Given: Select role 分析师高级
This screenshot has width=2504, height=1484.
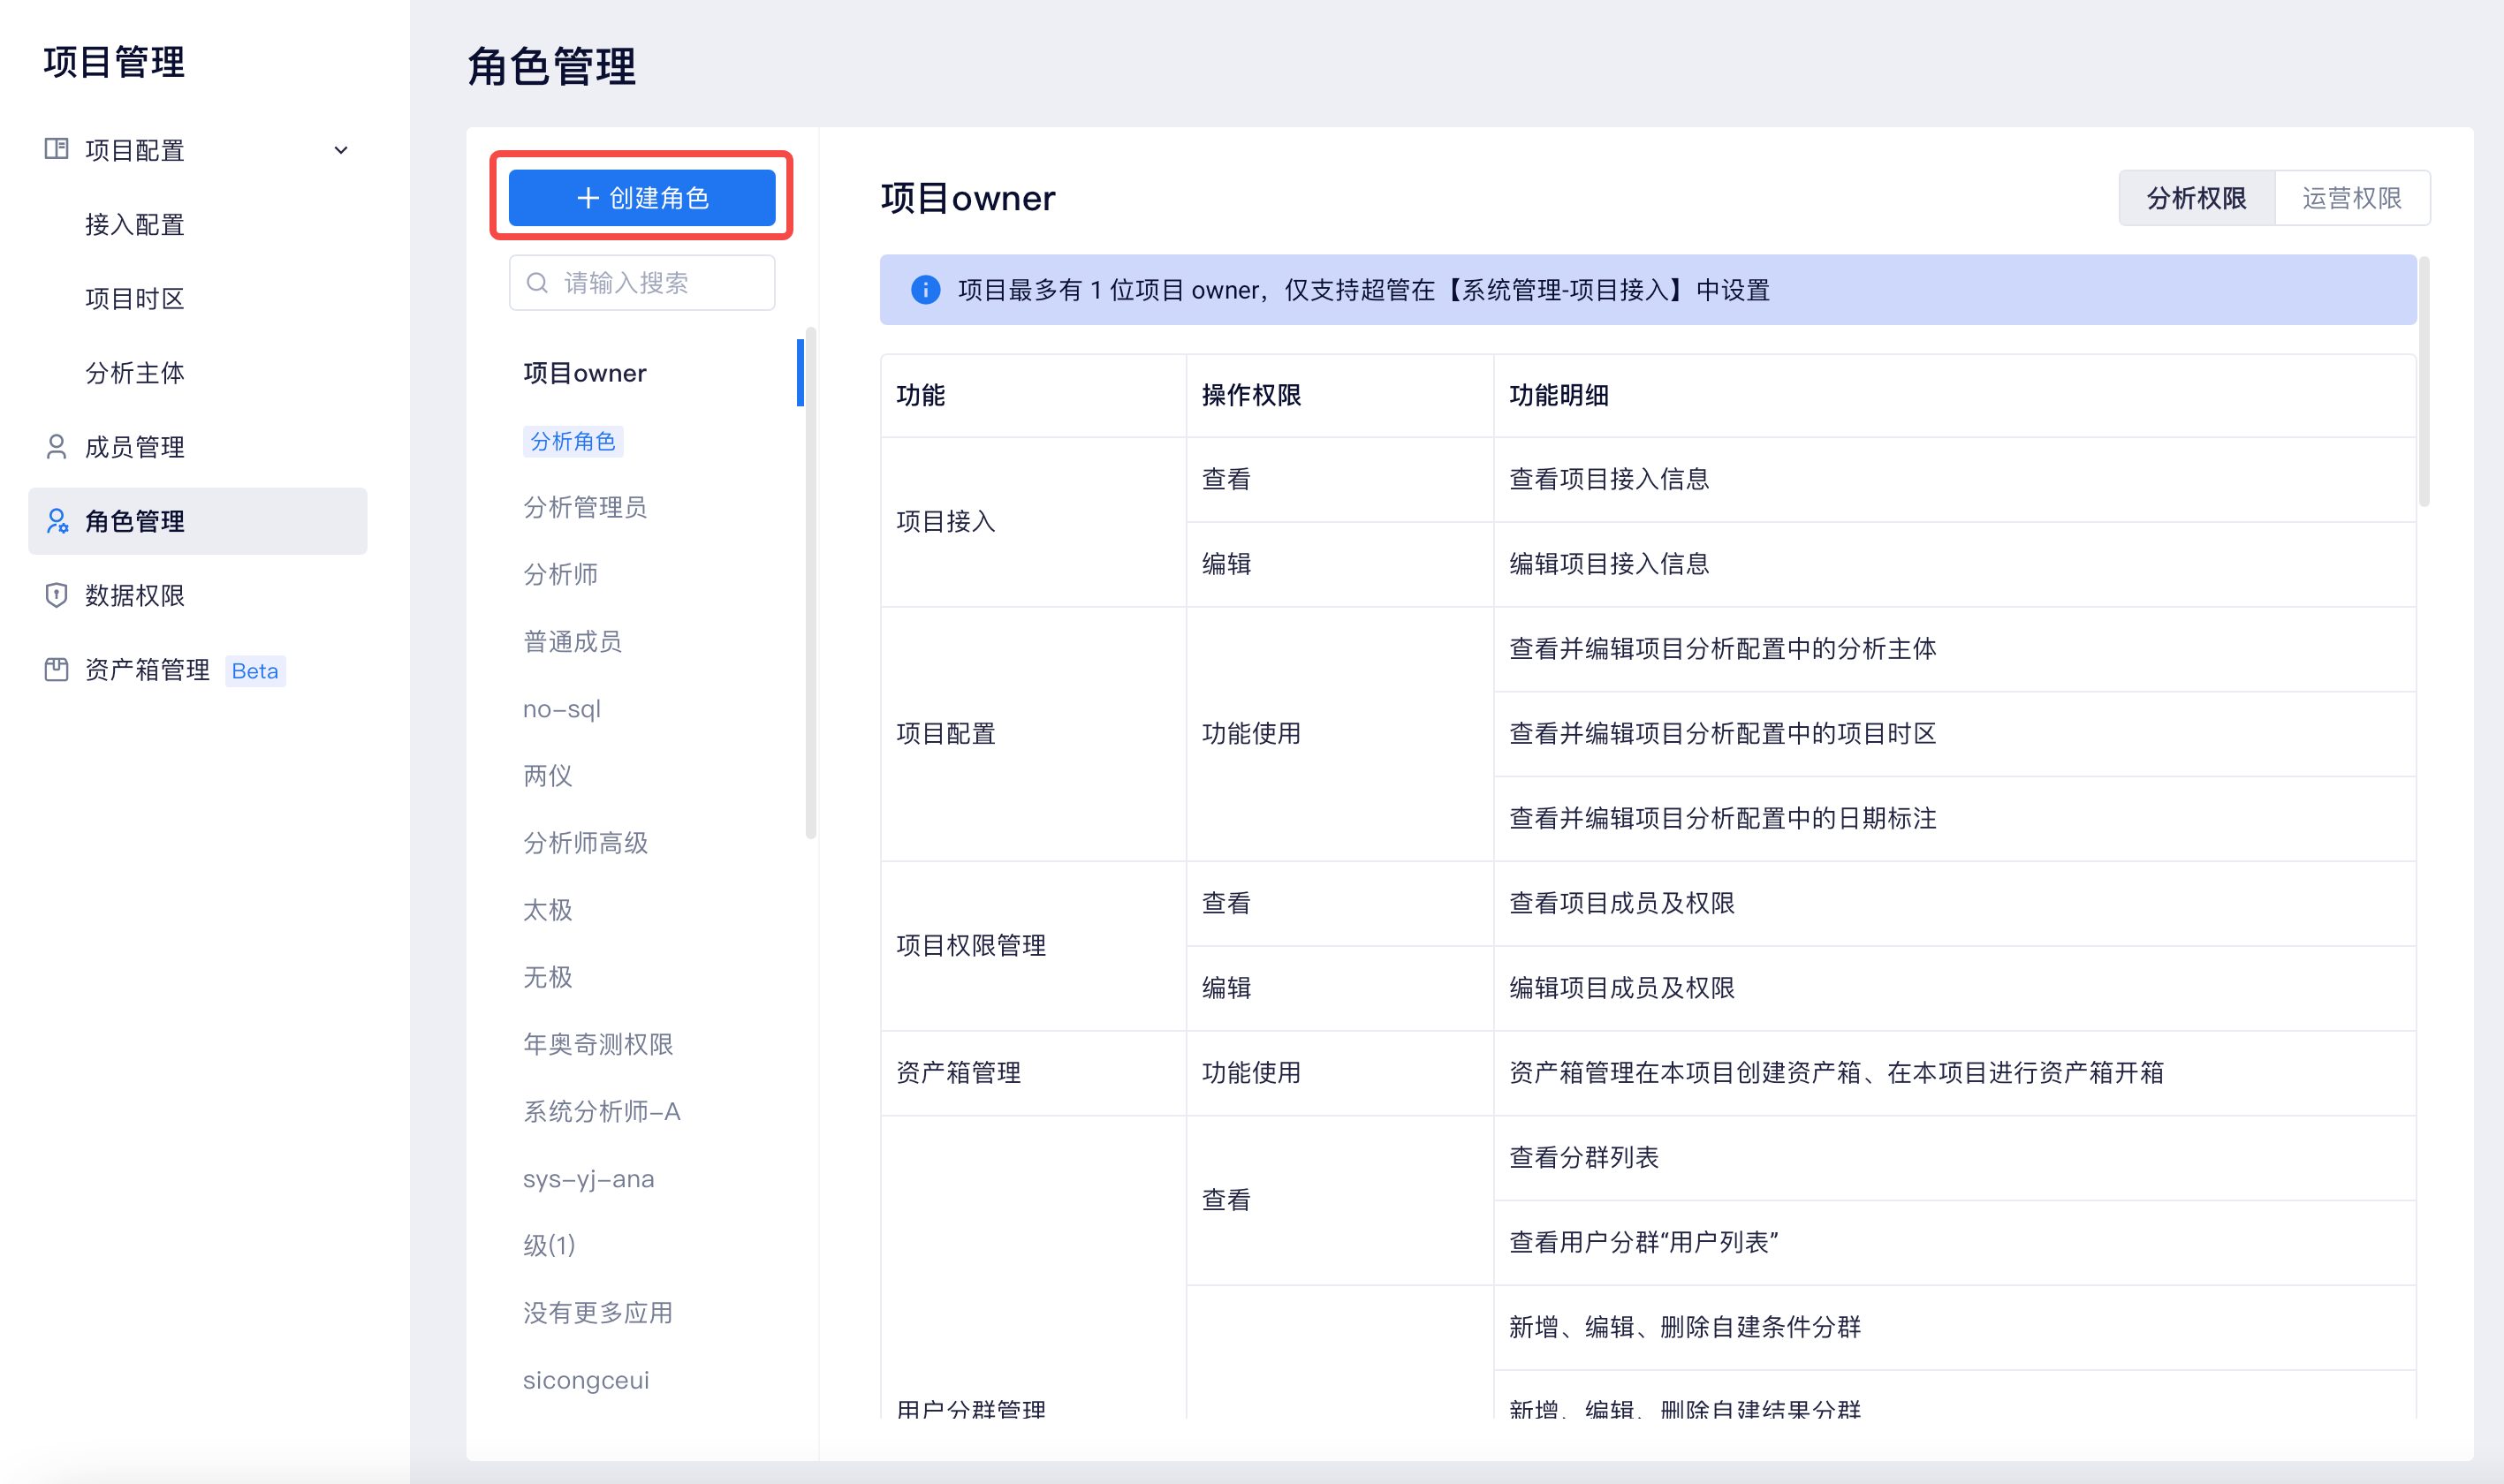Looking at the screenshot, I should click(x=586, y=843).
